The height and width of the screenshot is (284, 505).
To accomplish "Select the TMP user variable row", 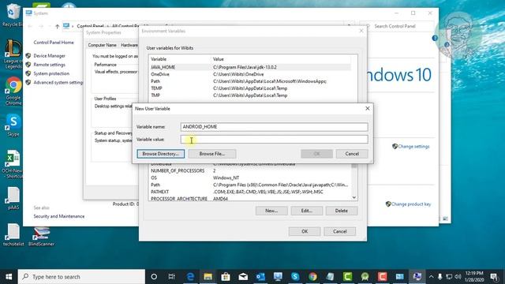I will [250, 95].
